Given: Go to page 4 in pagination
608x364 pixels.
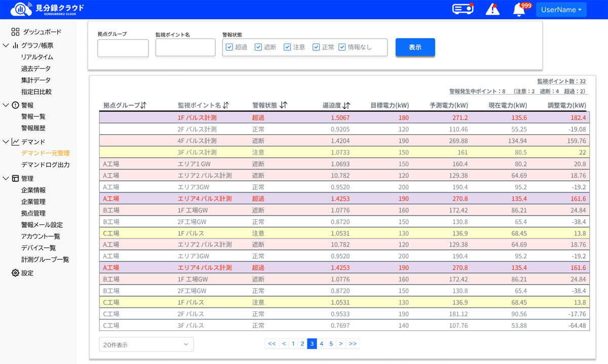Looking at the screenshot, I should tap(321, 344).
